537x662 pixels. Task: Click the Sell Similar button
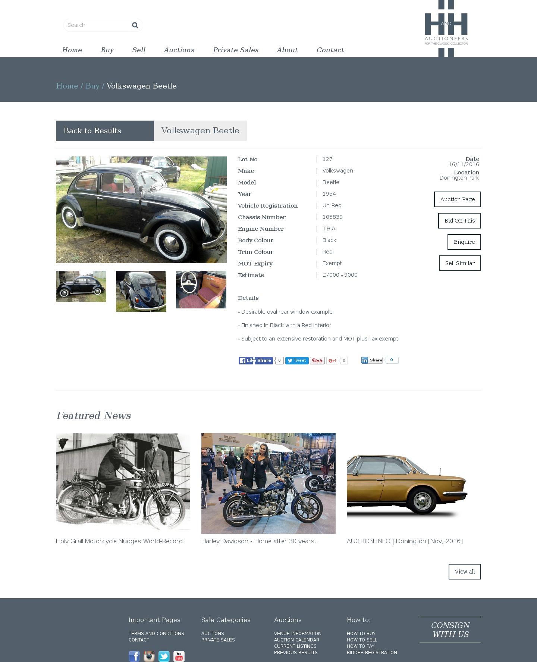pyautogui.click(x=460, y=263)
